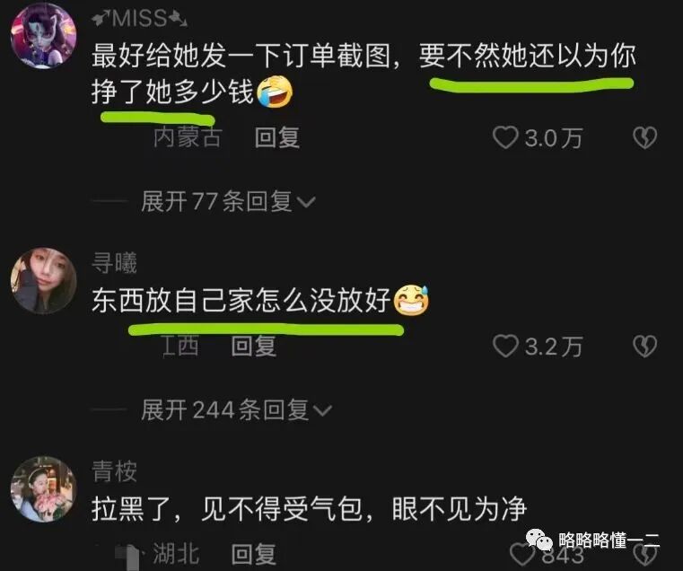Open the 寻曦 username link
The height and width of the screenshot is (571, 683).
114,263
